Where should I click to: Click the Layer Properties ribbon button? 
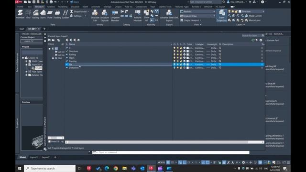(222, 15)
